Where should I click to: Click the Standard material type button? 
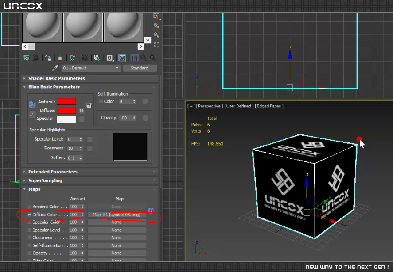[x=140, y=68]
